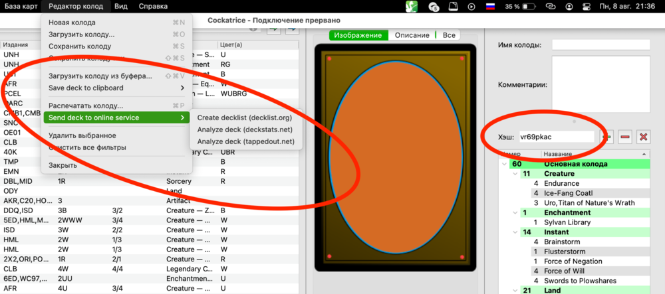Collapse the Instant group in deck tree
Image resolution: width=665 pixels, height=294 pixels.
click(x=517, y=232)
